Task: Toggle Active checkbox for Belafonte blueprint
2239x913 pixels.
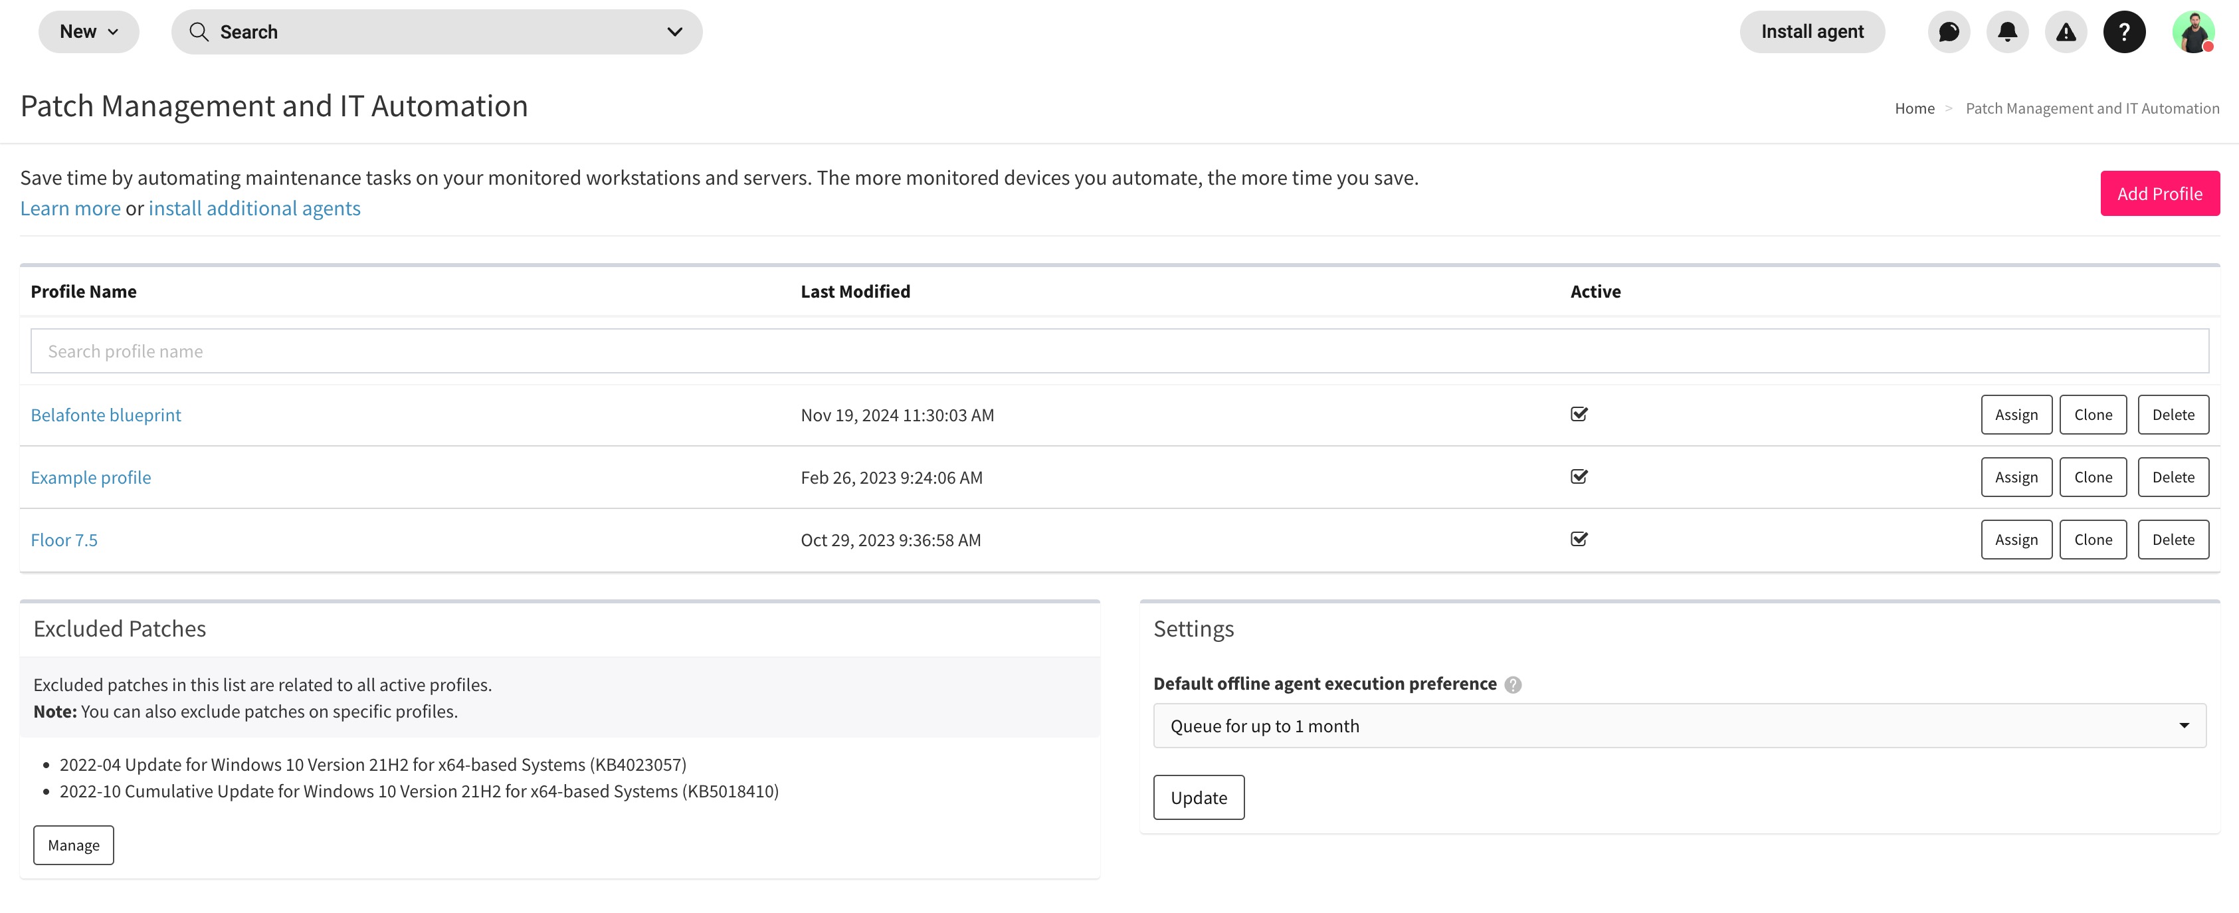Action: [x=1579, y=414]
